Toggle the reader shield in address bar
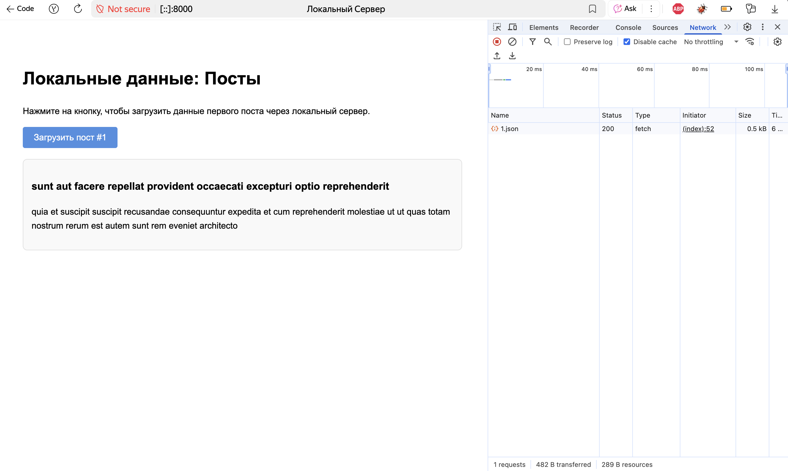 [x=100, y=9]
